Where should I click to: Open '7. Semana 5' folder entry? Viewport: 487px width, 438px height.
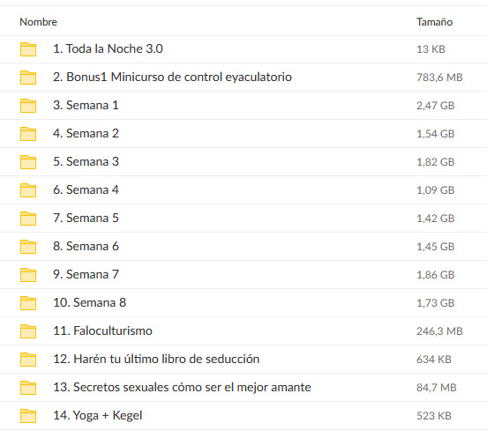click(86, 218)
